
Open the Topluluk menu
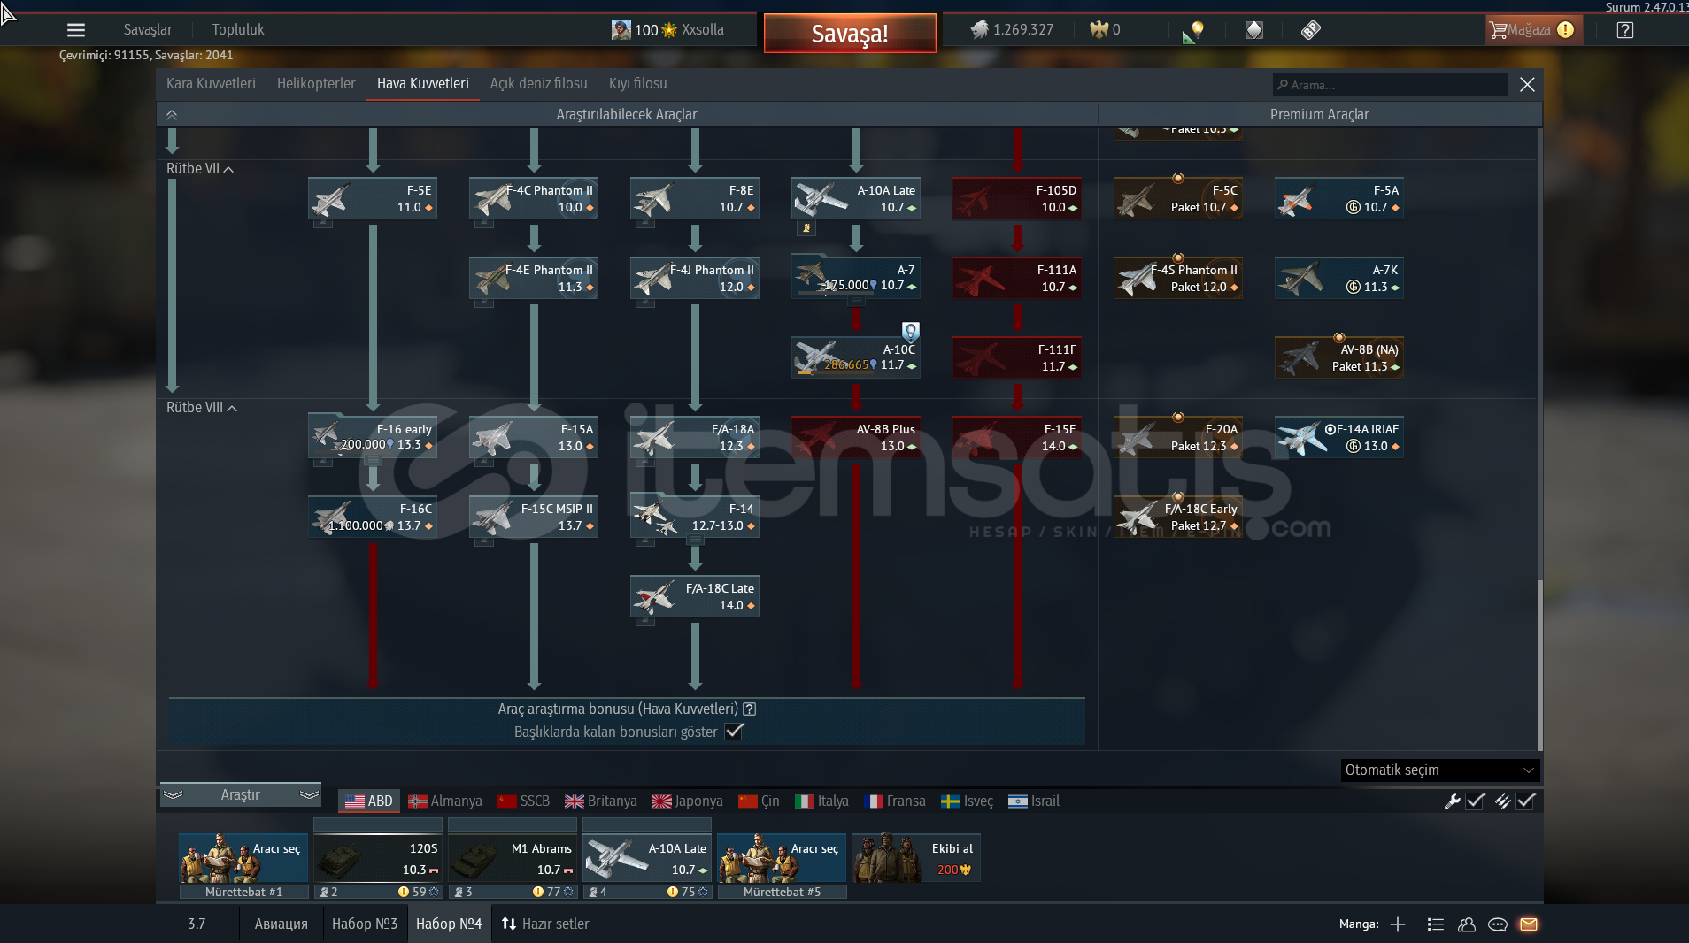(x=238, y=30)
